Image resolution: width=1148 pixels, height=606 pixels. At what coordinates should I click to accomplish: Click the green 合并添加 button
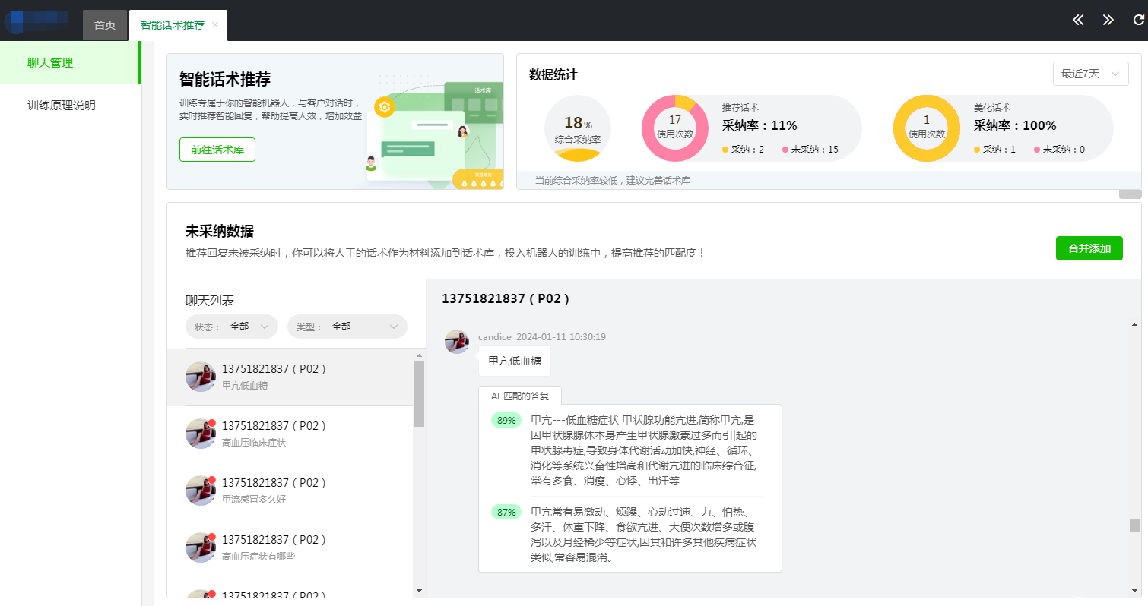(1089, 248)
